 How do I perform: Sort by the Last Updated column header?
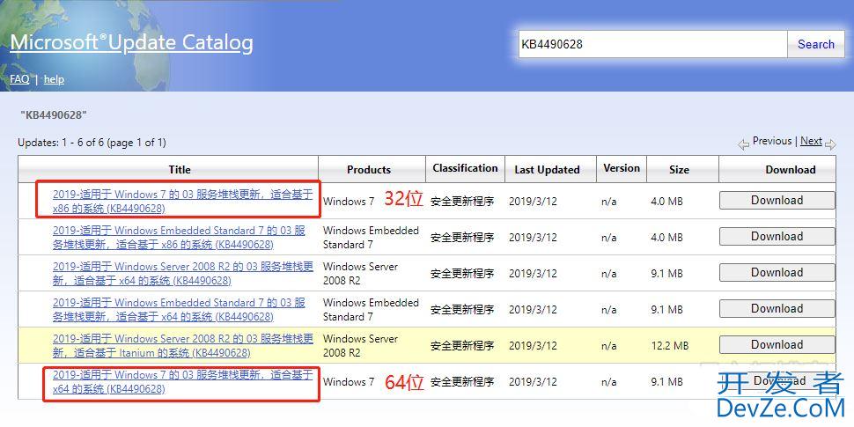coord(547,169)
